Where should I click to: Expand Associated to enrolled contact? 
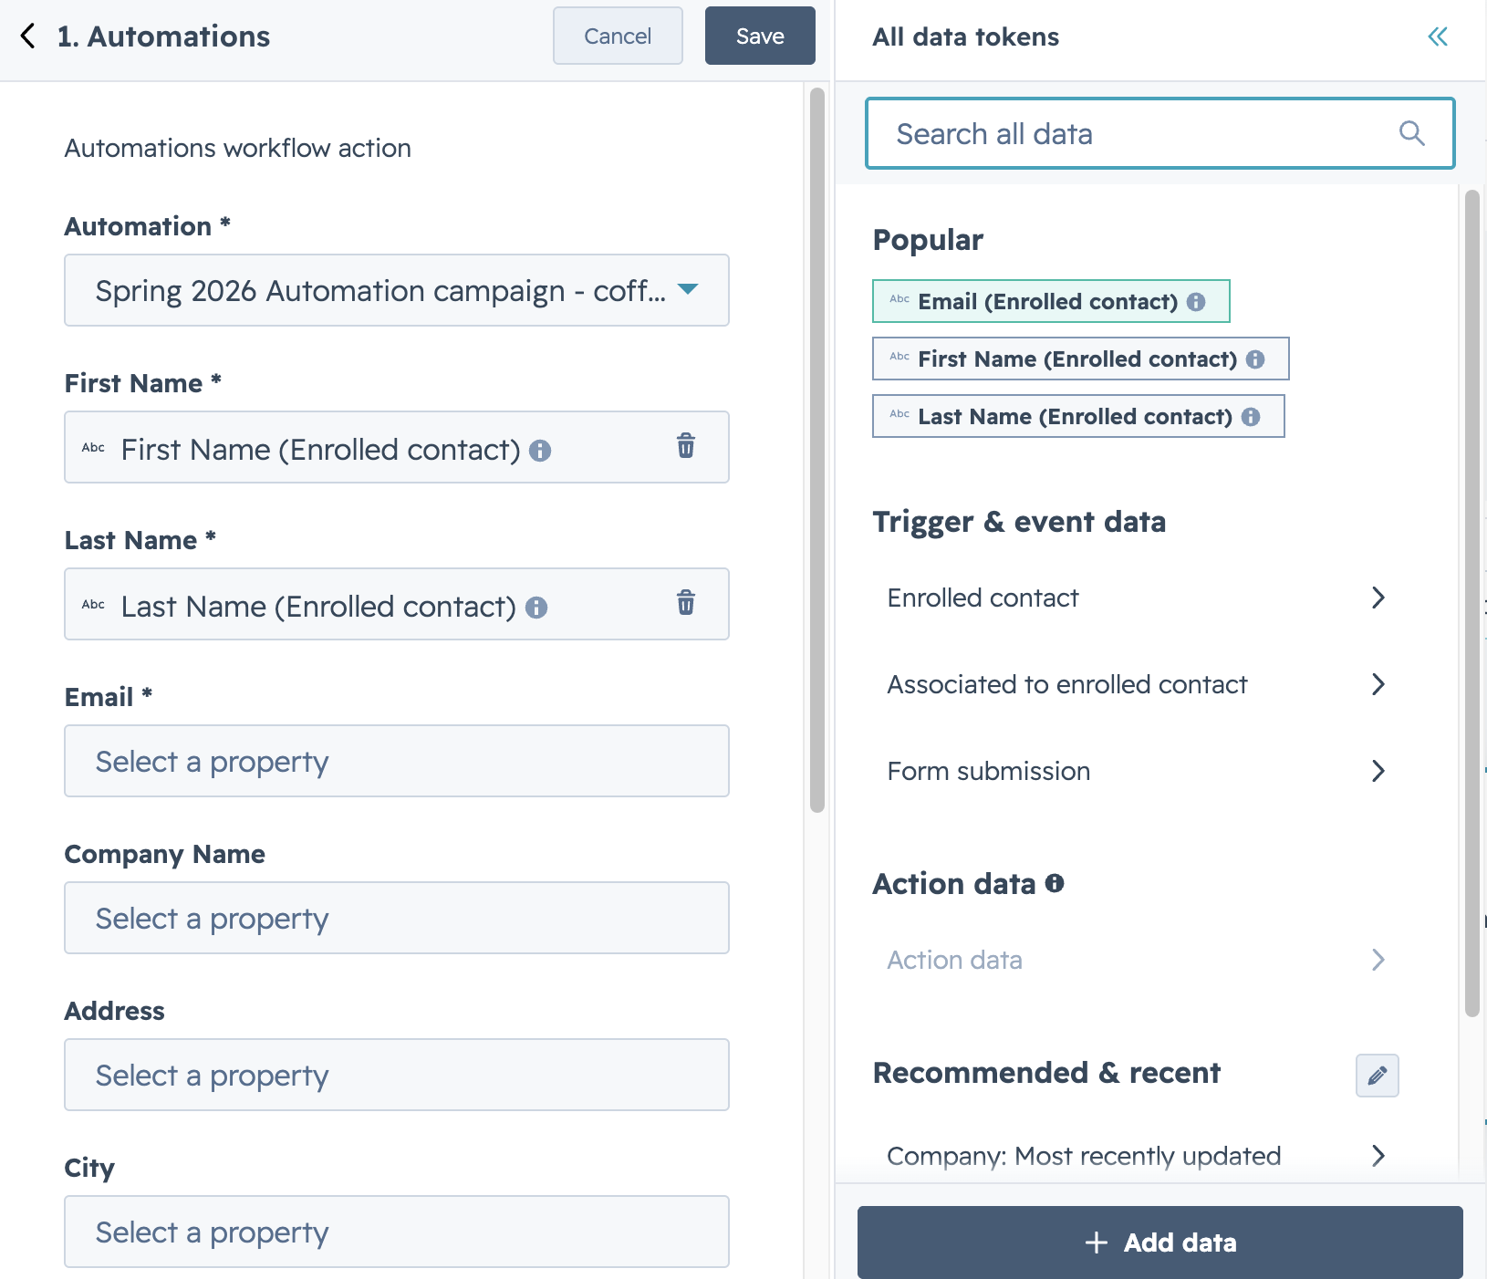1137,684
